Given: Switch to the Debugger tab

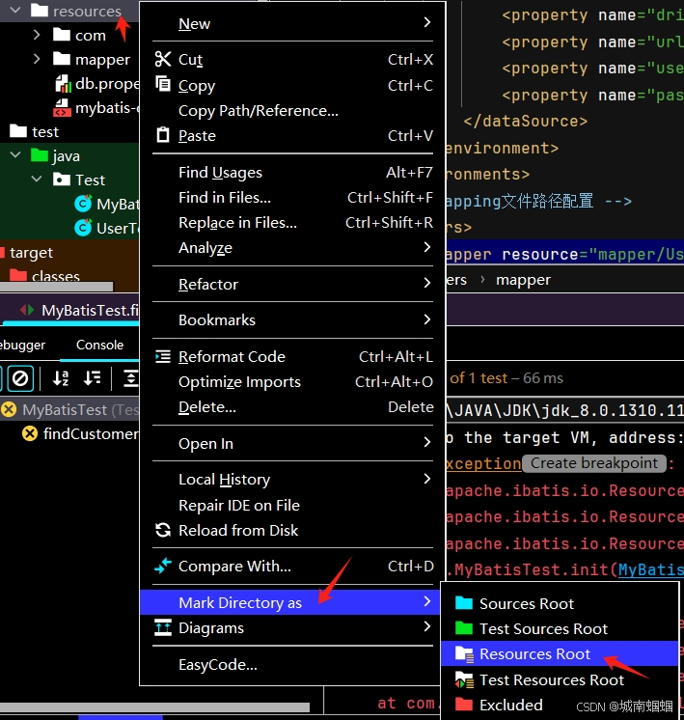Looking at the screenshot, I should 22,345.
